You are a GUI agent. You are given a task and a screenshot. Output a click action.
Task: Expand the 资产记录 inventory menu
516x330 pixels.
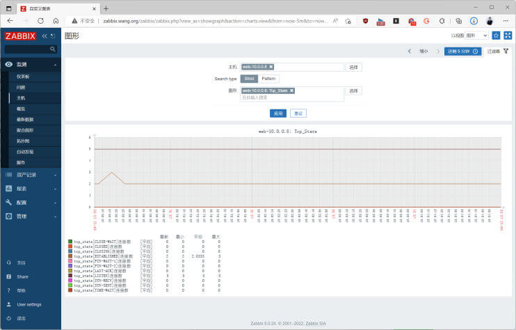[x=31, y=175]
